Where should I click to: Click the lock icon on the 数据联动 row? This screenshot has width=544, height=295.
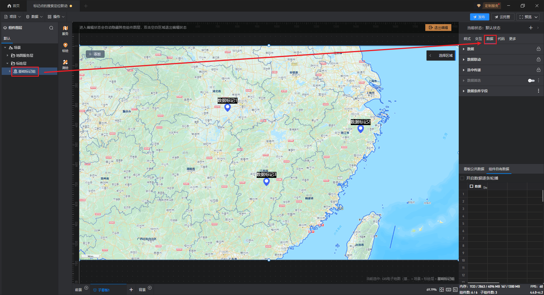[538, 60]
